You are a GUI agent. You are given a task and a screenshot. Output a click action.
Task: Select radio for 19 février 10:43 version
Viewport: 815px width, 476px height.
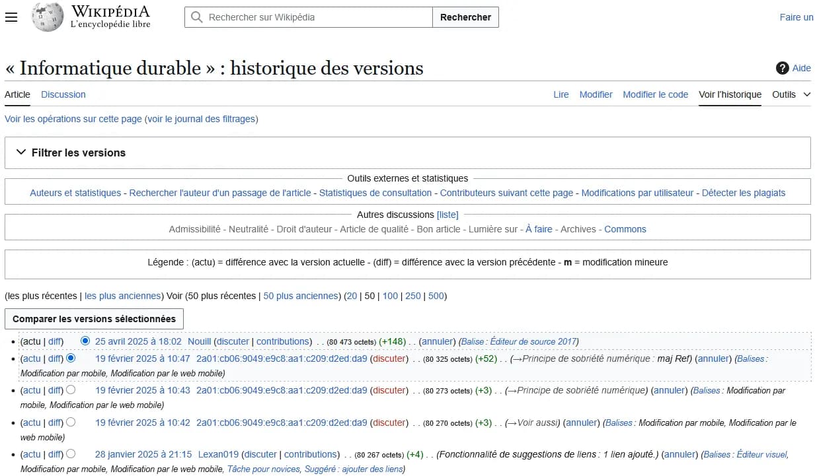coord(71,390)
